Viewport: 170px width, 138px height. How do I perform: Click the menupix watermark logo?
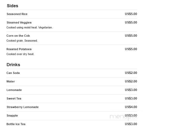tap(124, 117)
